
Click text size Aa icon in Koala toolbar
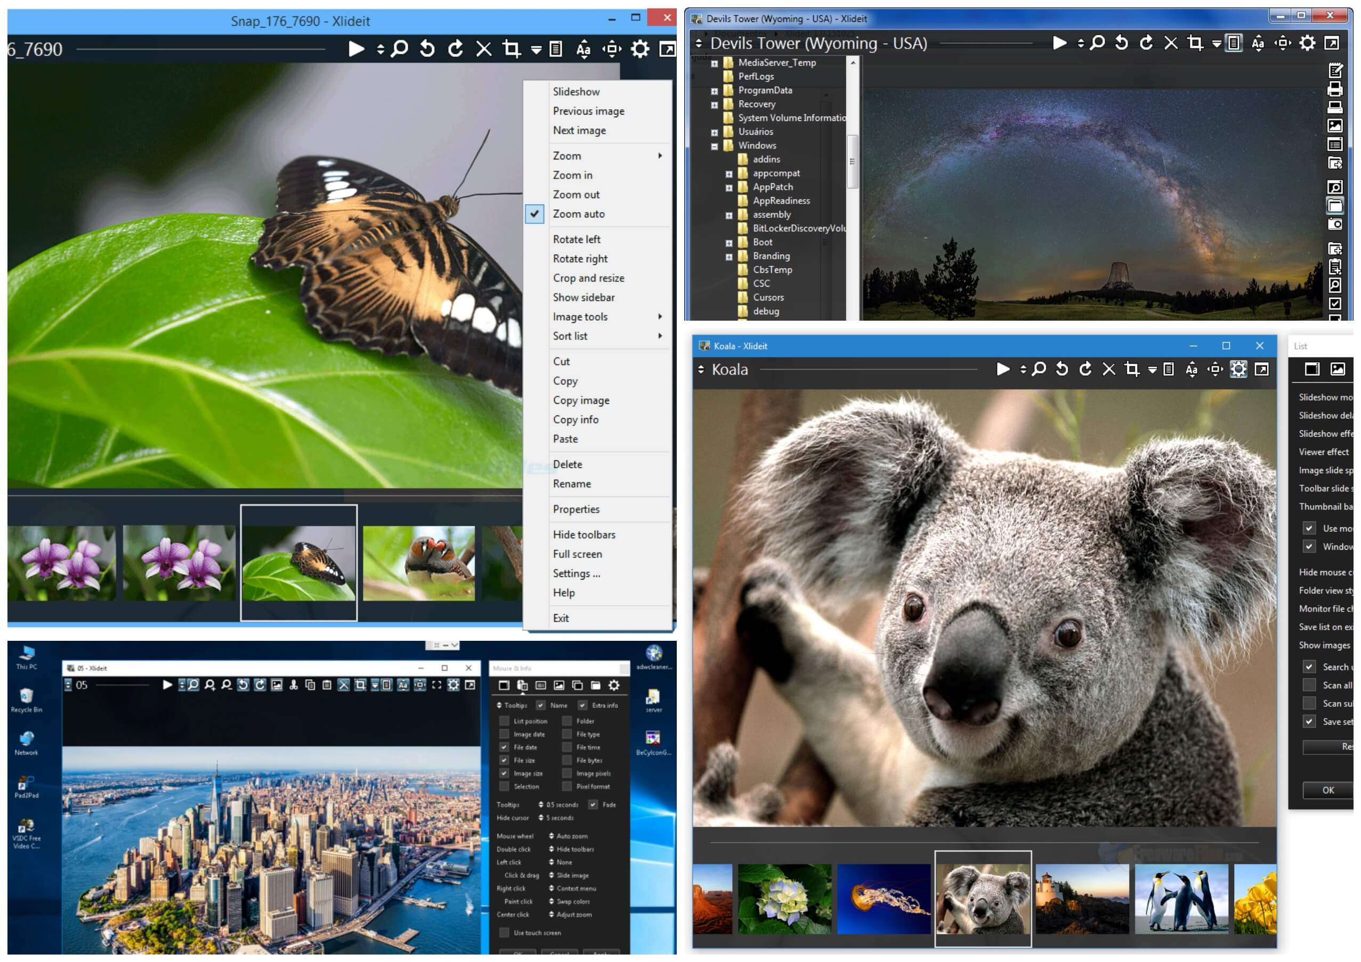pyautogui.click(x=1192, y=370)
